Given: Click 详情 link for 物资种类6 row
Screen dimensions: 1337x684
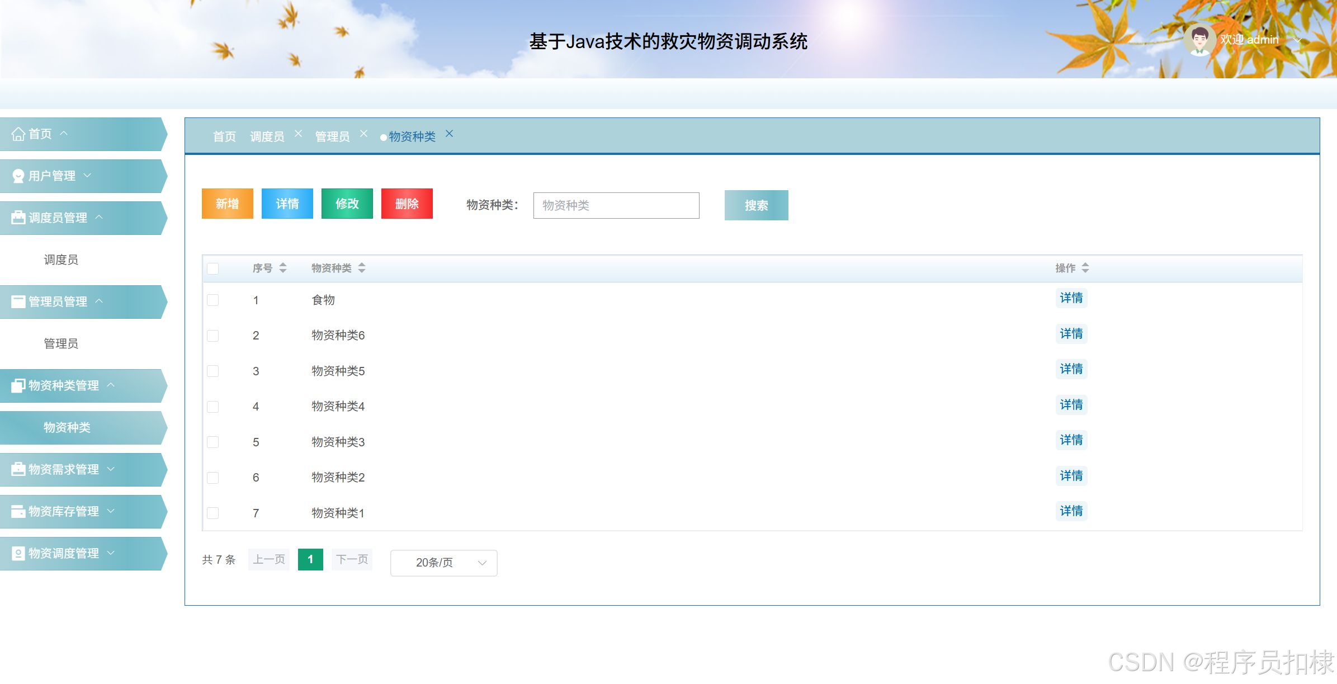Looking at the screenshot, I should click(1071, 334).
